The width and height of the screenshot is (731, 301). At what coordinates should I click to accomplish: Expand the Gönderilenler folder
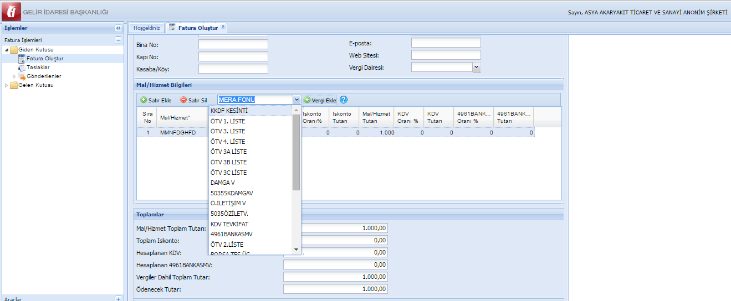click(x=15, y=76)
